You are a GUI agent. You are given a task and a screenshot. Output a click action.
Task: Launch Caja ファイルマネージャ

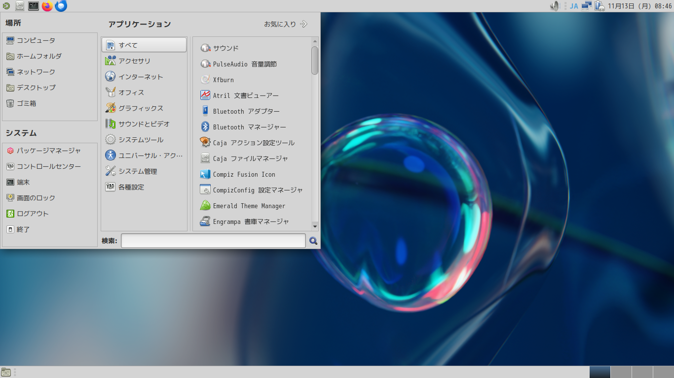252,158
